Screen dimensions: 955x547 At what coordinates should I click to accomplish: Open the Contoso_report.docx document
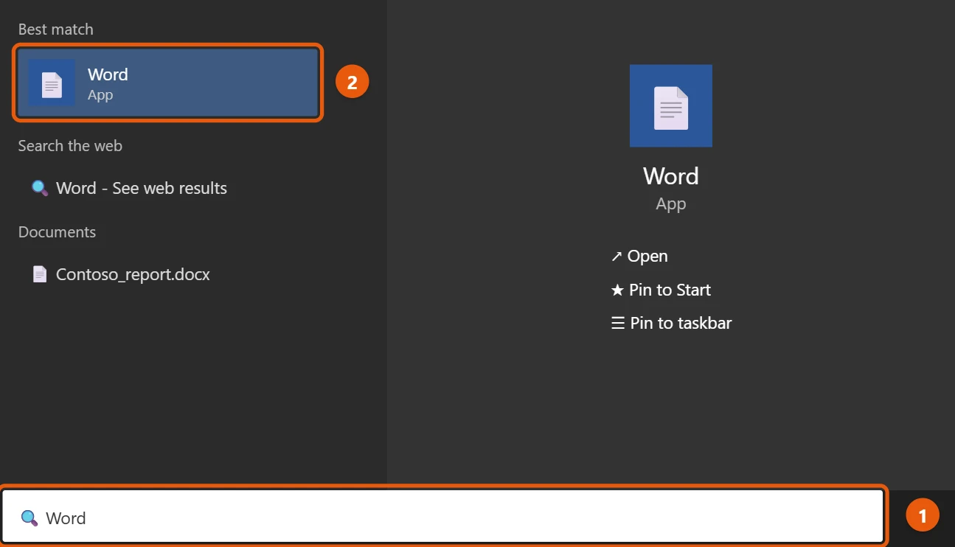point(133,274)
